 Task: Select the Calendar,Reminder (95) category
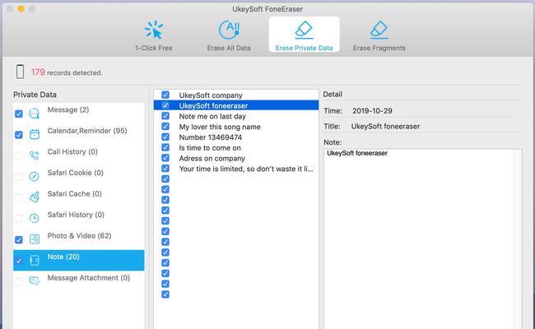79,134
